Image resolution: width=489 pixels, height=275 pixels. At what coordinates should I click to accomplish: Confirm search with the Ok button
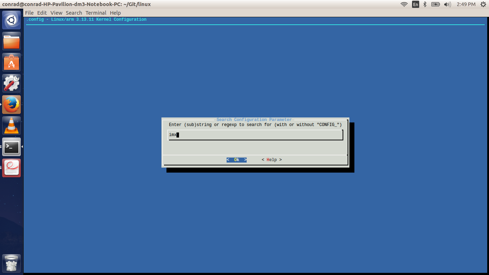[x=236, y=160]
